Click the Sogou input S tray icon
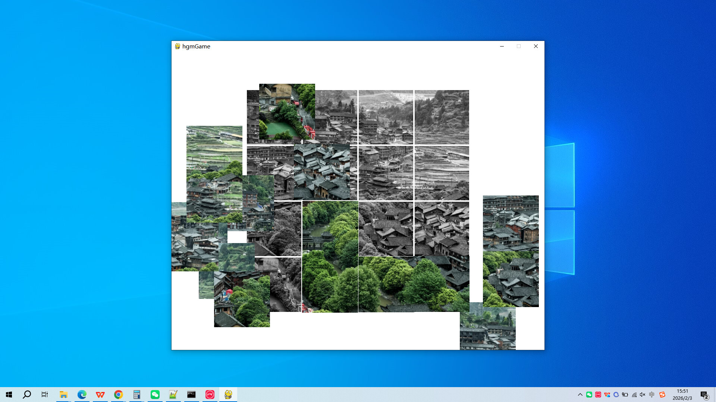This screenshot has height=402, width=716. tap(662, 394)
